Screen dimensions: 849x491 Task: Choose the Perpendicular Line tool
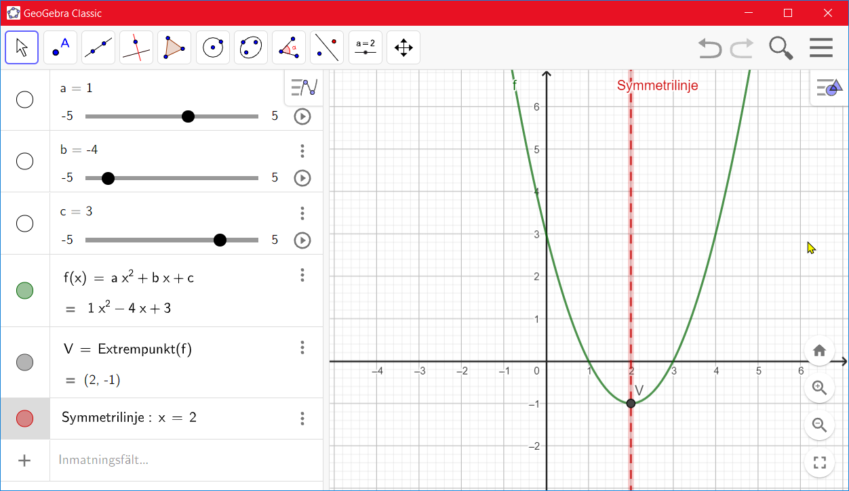136,47
